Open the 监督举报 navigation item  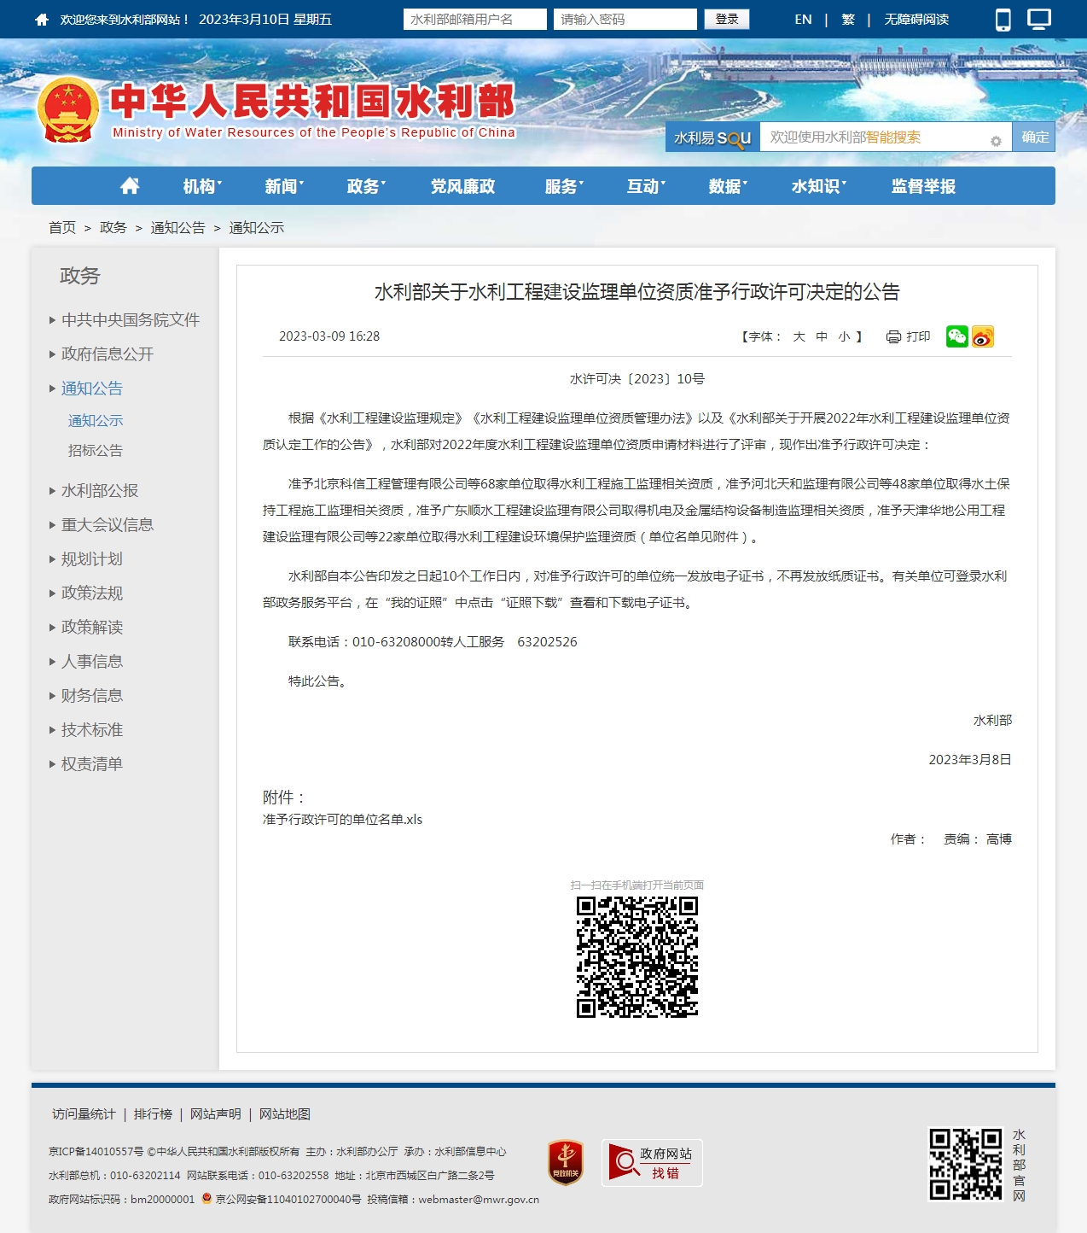[924, 186]
